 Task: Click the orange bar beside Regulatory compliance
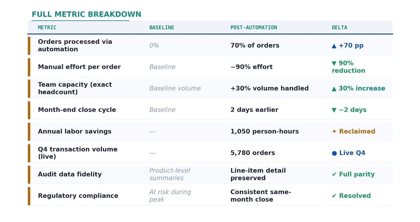coord(29,196)
